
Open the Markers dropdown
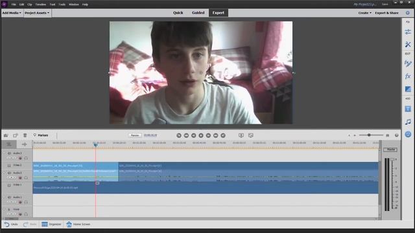[x=41, y=135]
